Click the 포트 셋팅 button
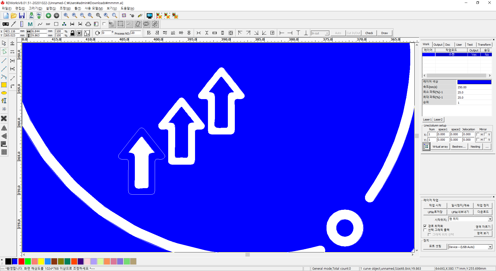Image resolution: width=496 pixels, height=271 pixels. click(435, 246)
